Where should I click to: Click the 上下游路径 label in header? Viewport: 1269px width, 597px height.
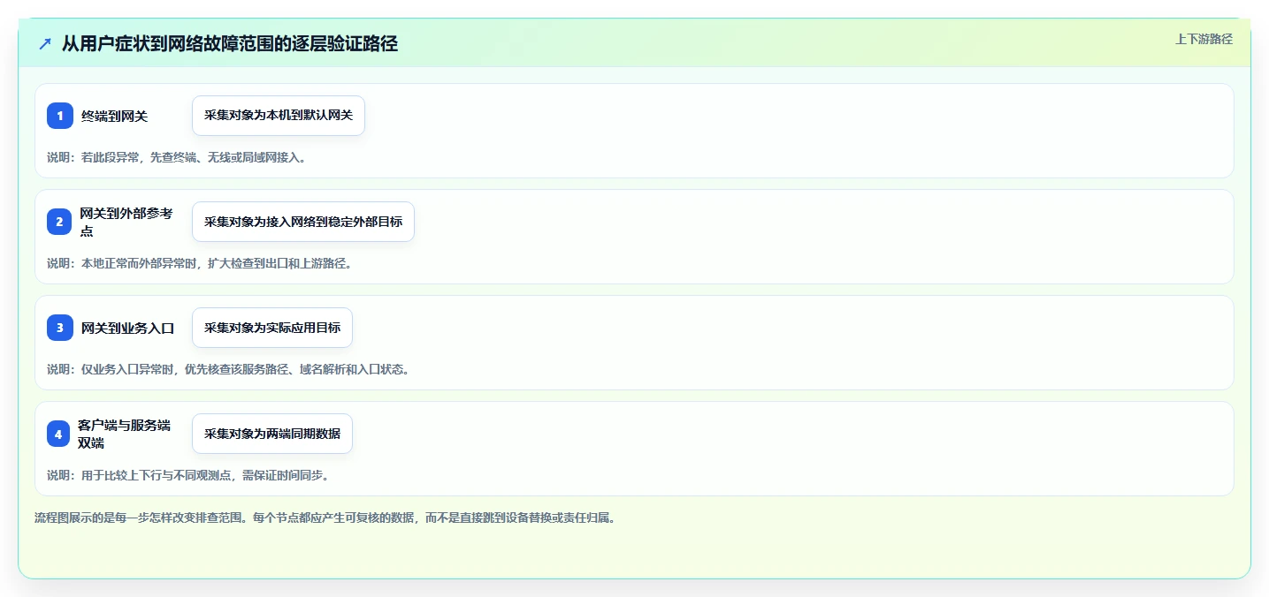point(1204,39)
